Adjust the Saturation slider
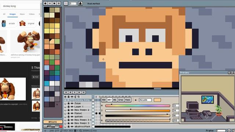 point(138,111)
